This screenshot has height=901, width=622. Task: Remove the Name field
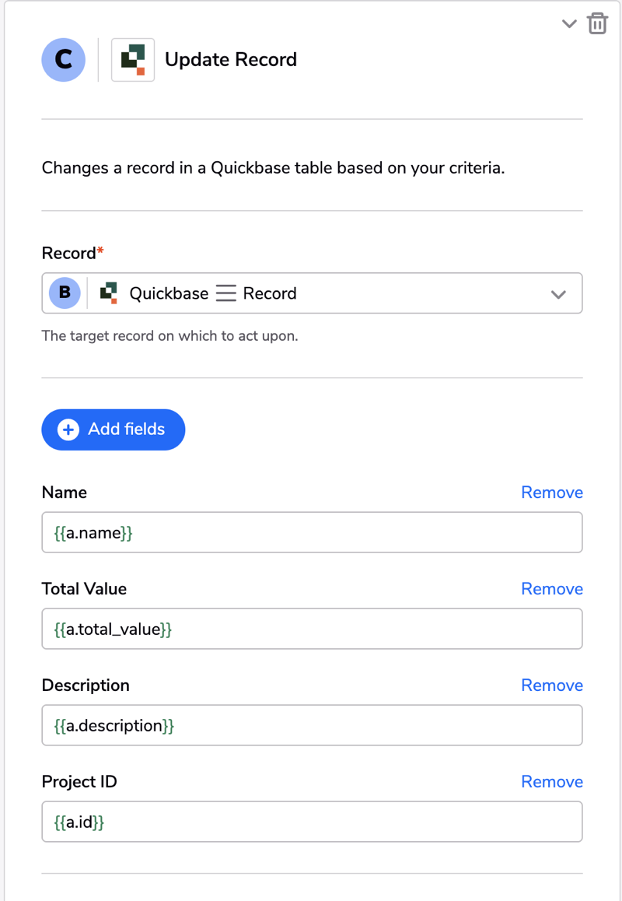click(552, 493)
